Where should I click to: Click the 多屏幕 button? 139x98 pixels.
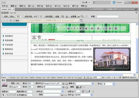click(73, 16)
